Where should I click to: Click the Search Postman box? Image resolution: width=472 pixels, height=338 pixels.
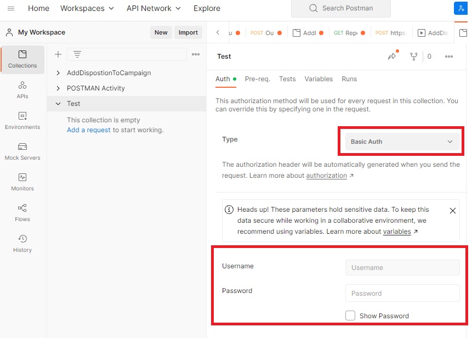(341, 8)
